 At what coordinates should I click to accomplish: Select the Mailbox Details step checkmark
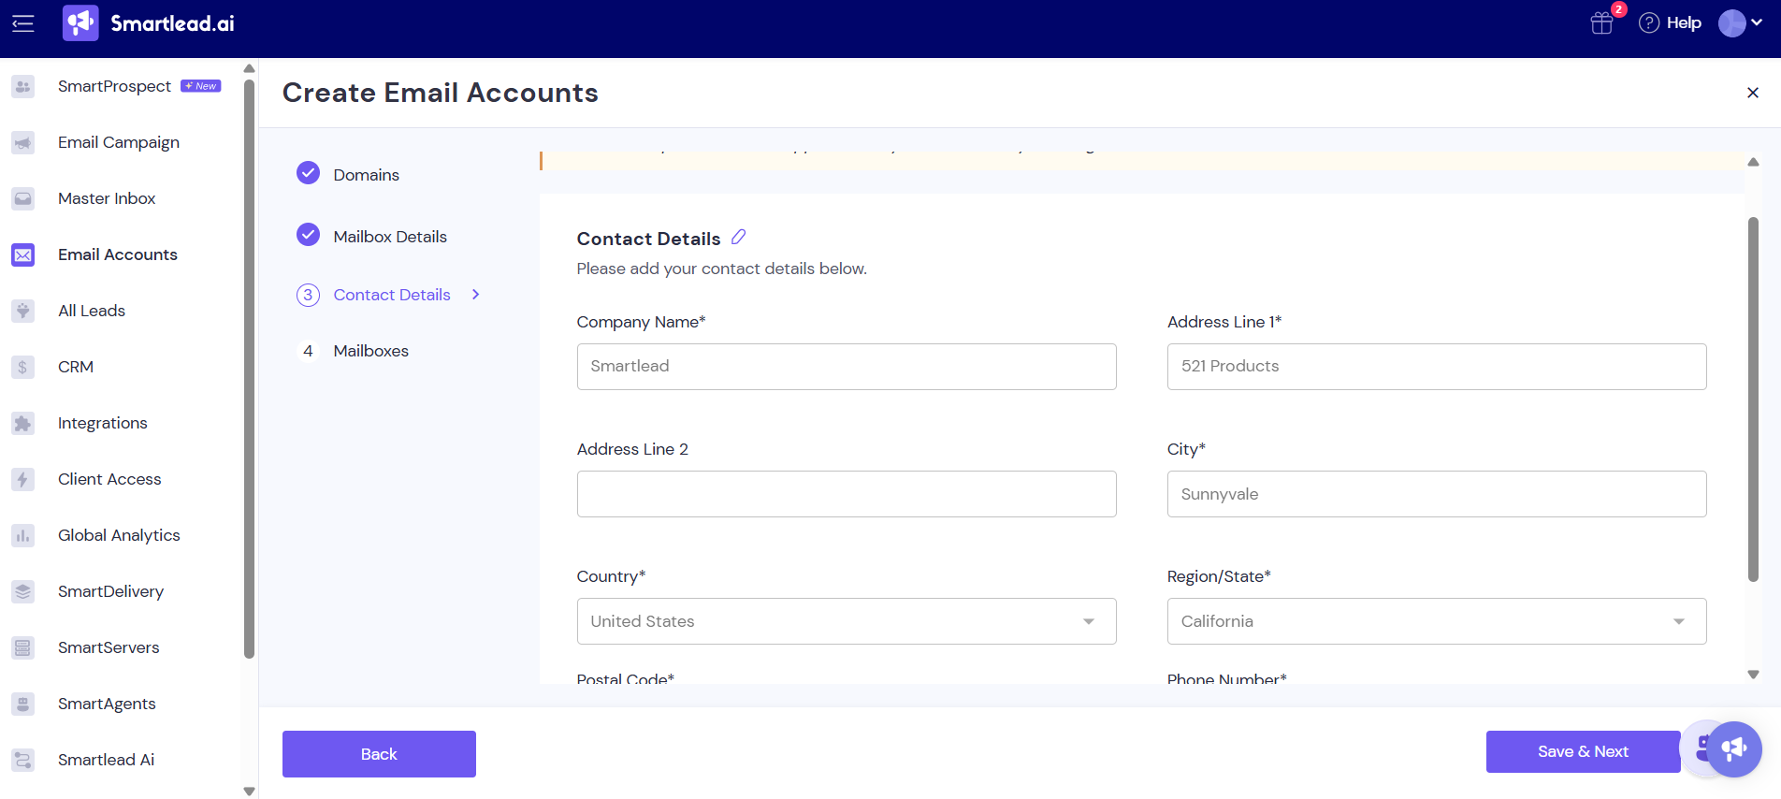(x=308, y=235)
